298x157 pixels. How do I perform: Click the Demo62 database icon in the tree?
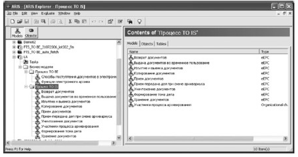click(20, 42)
